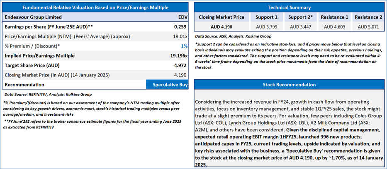The height and width of the screenshot is (169, 387).
Task: Select the AUD 3.447 support value
Action: pos(301,27)
